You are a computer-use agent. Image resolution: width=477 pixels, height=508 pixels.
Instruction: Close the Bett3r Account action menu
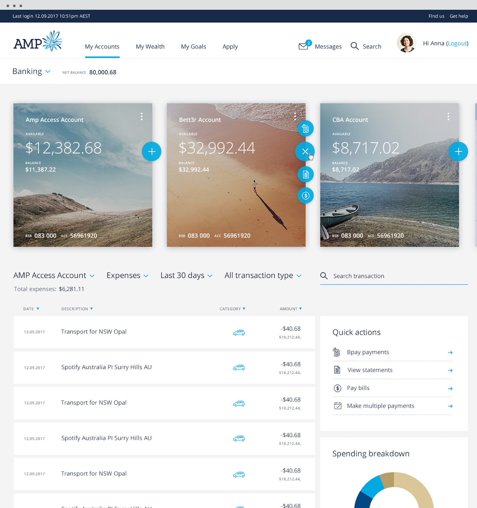tap(305, 151)
